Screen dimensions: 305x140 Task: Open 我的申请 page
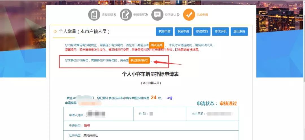tap(164, 31)
